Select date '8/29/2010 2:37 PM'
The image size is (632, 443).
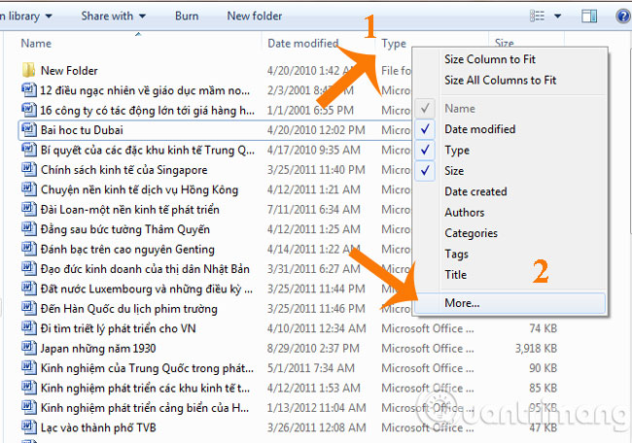pyautogui.click(x=313, y=348)
